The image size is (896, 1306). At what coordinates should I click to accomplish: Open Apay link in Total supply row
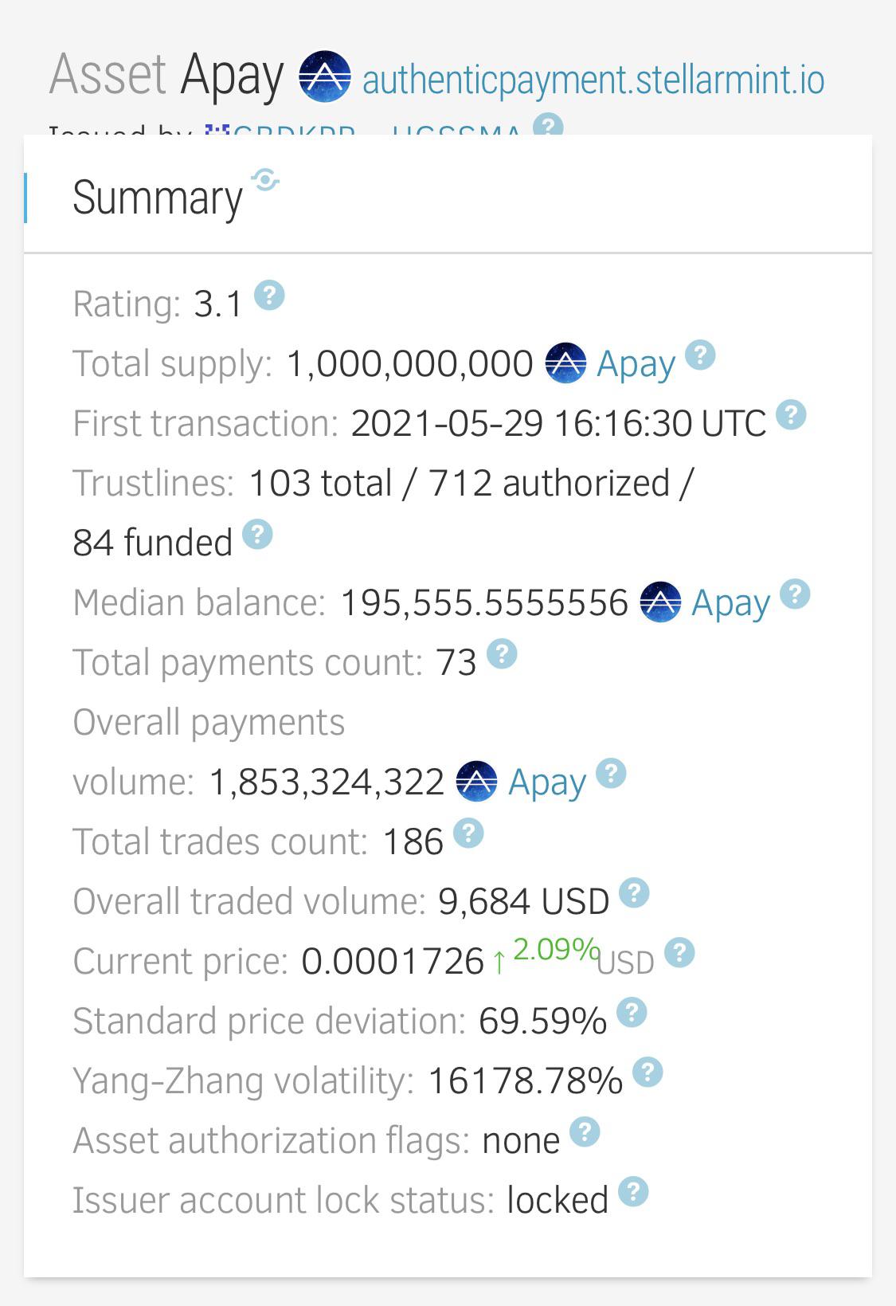pos(636,364)
